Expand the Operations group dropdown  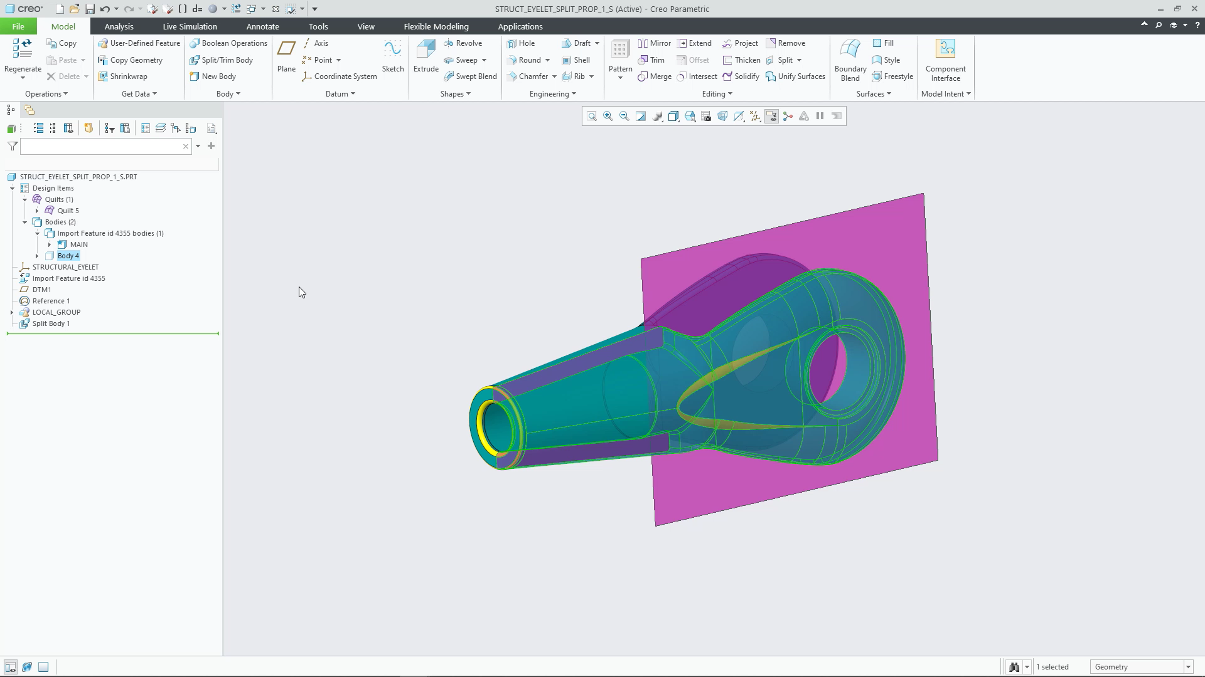click(46, 94)
